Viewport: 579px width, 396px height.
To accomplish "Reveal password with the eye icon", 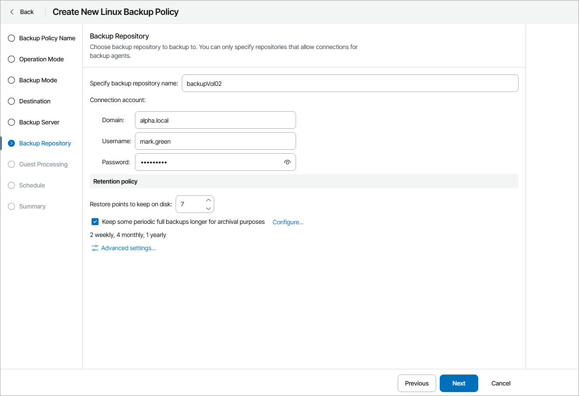I will point(287,162).
